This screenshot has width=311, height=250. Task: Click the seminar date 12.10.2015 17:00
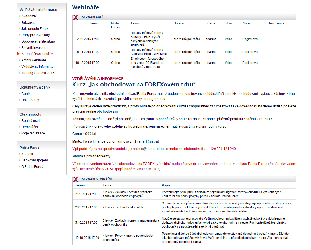pyautogui.click(x=87, y=238)
